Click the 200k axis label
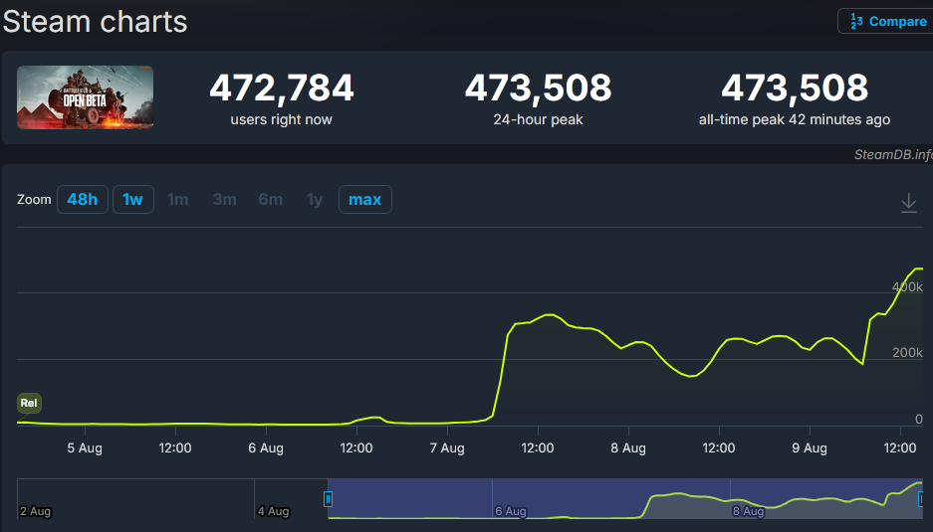Image resolution: width=933 pixels, height=532 pixels. [907, 352]
